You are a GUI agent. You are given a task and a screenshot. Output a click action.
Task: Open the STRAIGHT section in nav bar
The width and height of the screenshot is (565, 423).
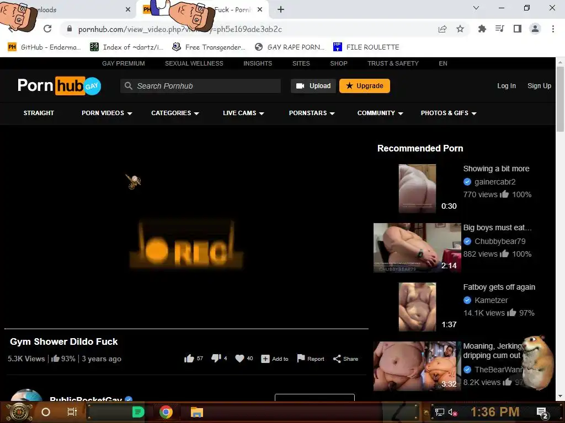[x=39, y=113]
